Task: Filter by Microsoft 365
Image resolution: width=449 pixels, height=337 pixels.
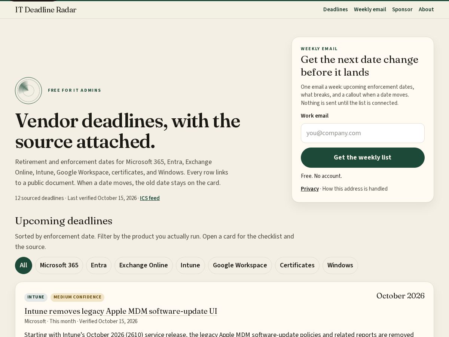Action: point(59,265)
